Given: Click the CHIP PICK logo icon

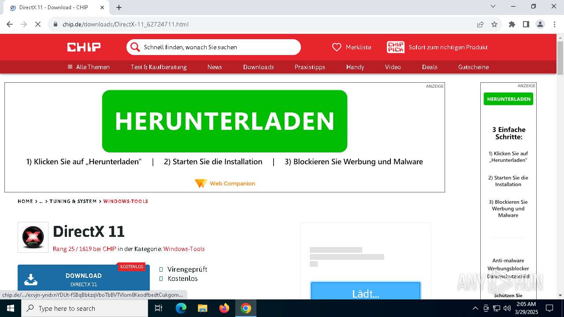Looking at the screenshot, I should [x=395, y=47].
